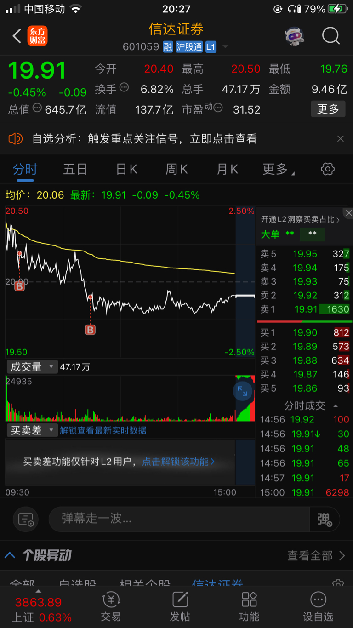Screen dimensions: 353x628
Task: Expand the 更多 chart period menu
Action: (x=278, y=169)
